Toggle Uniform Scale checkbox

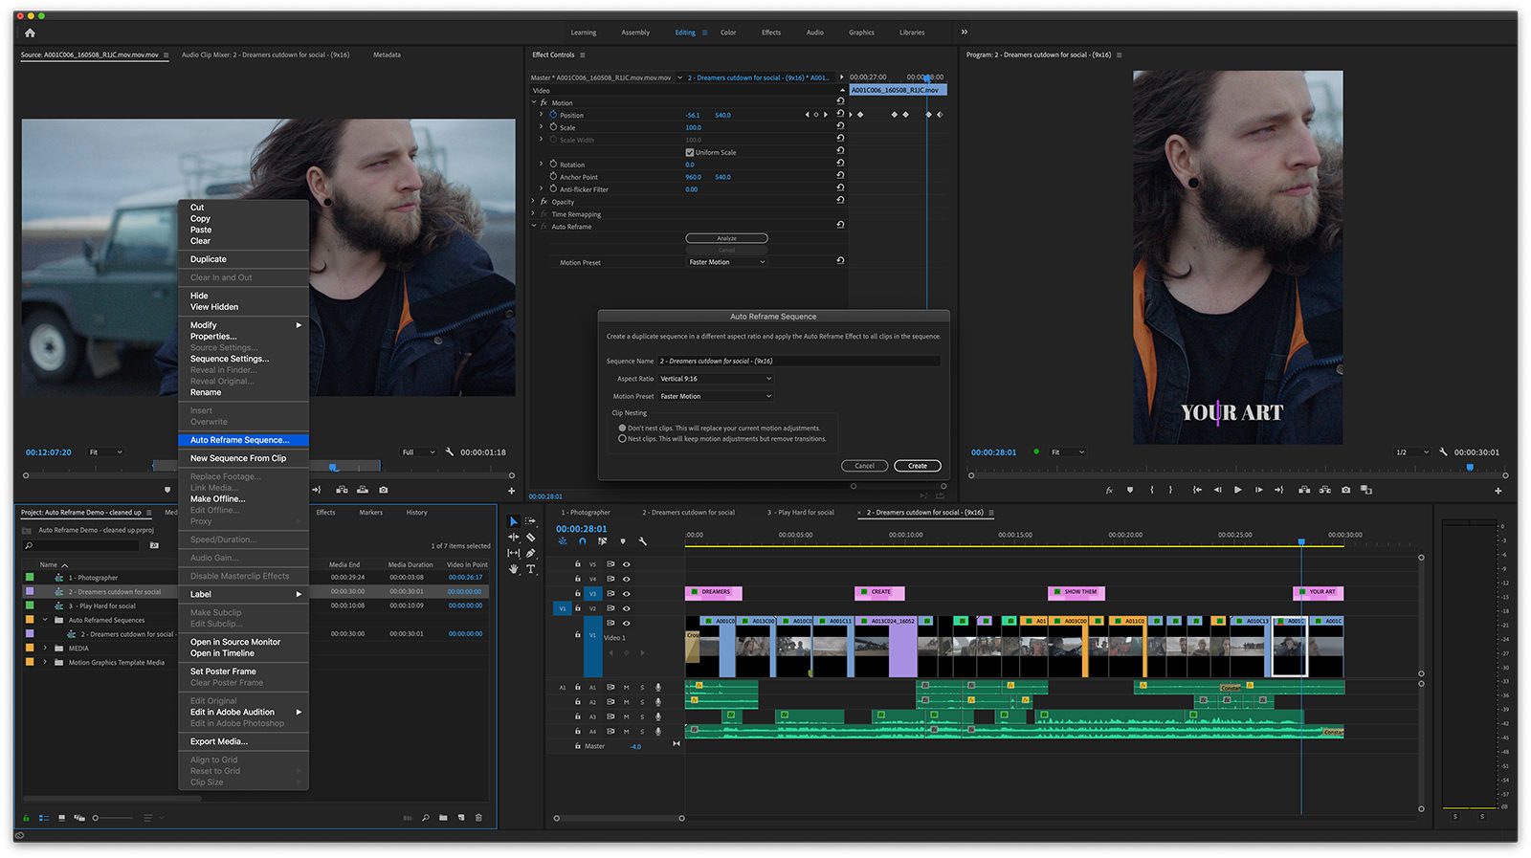click(690, 152)
